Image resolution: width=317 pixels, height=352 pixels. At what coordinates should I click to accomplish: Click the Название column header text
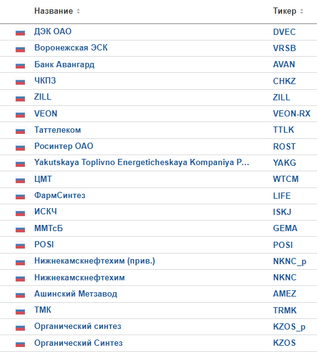coord(54,11)
